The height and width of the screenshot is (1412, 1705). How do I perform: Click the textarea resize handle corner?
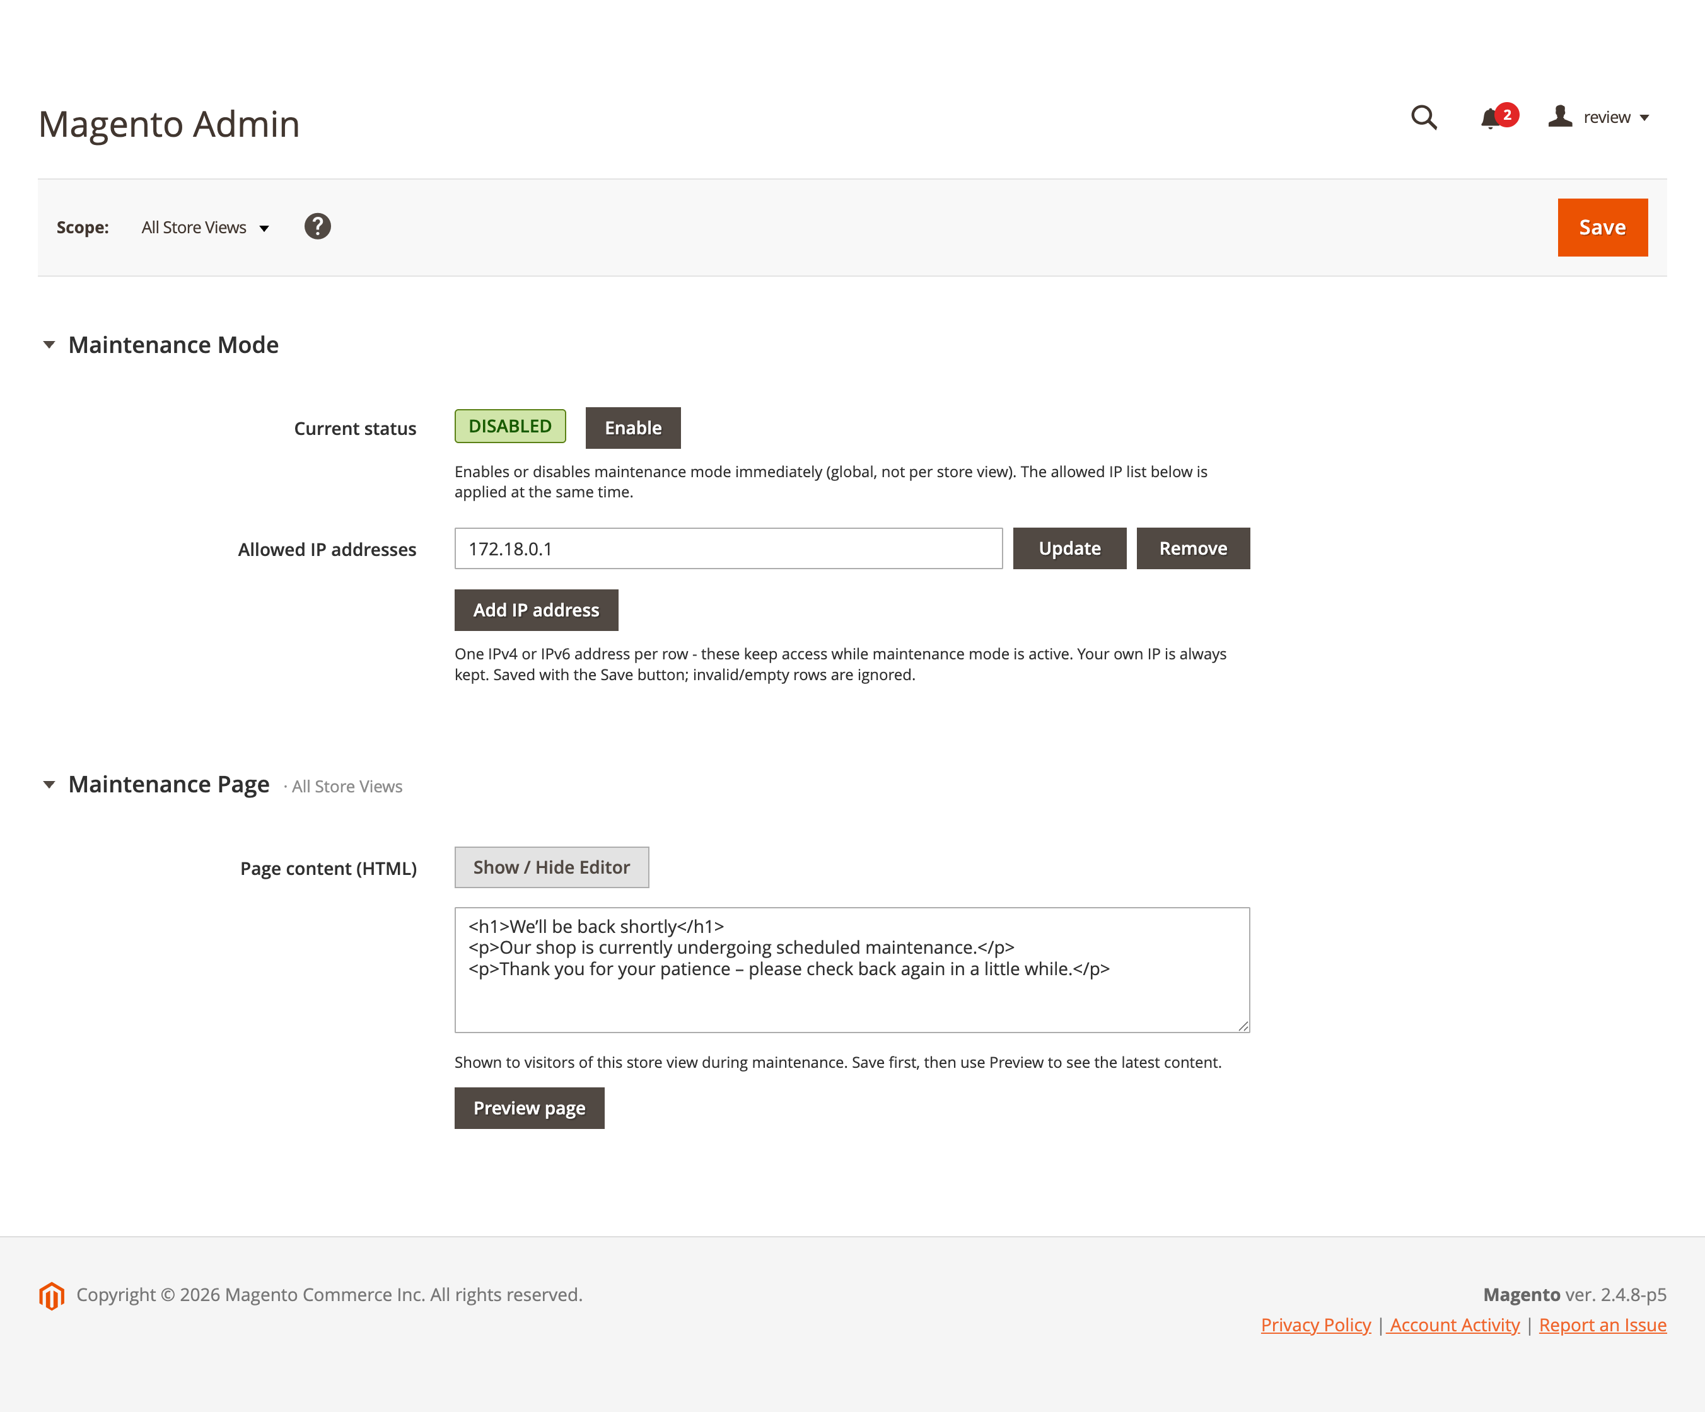[1242, 1026]
